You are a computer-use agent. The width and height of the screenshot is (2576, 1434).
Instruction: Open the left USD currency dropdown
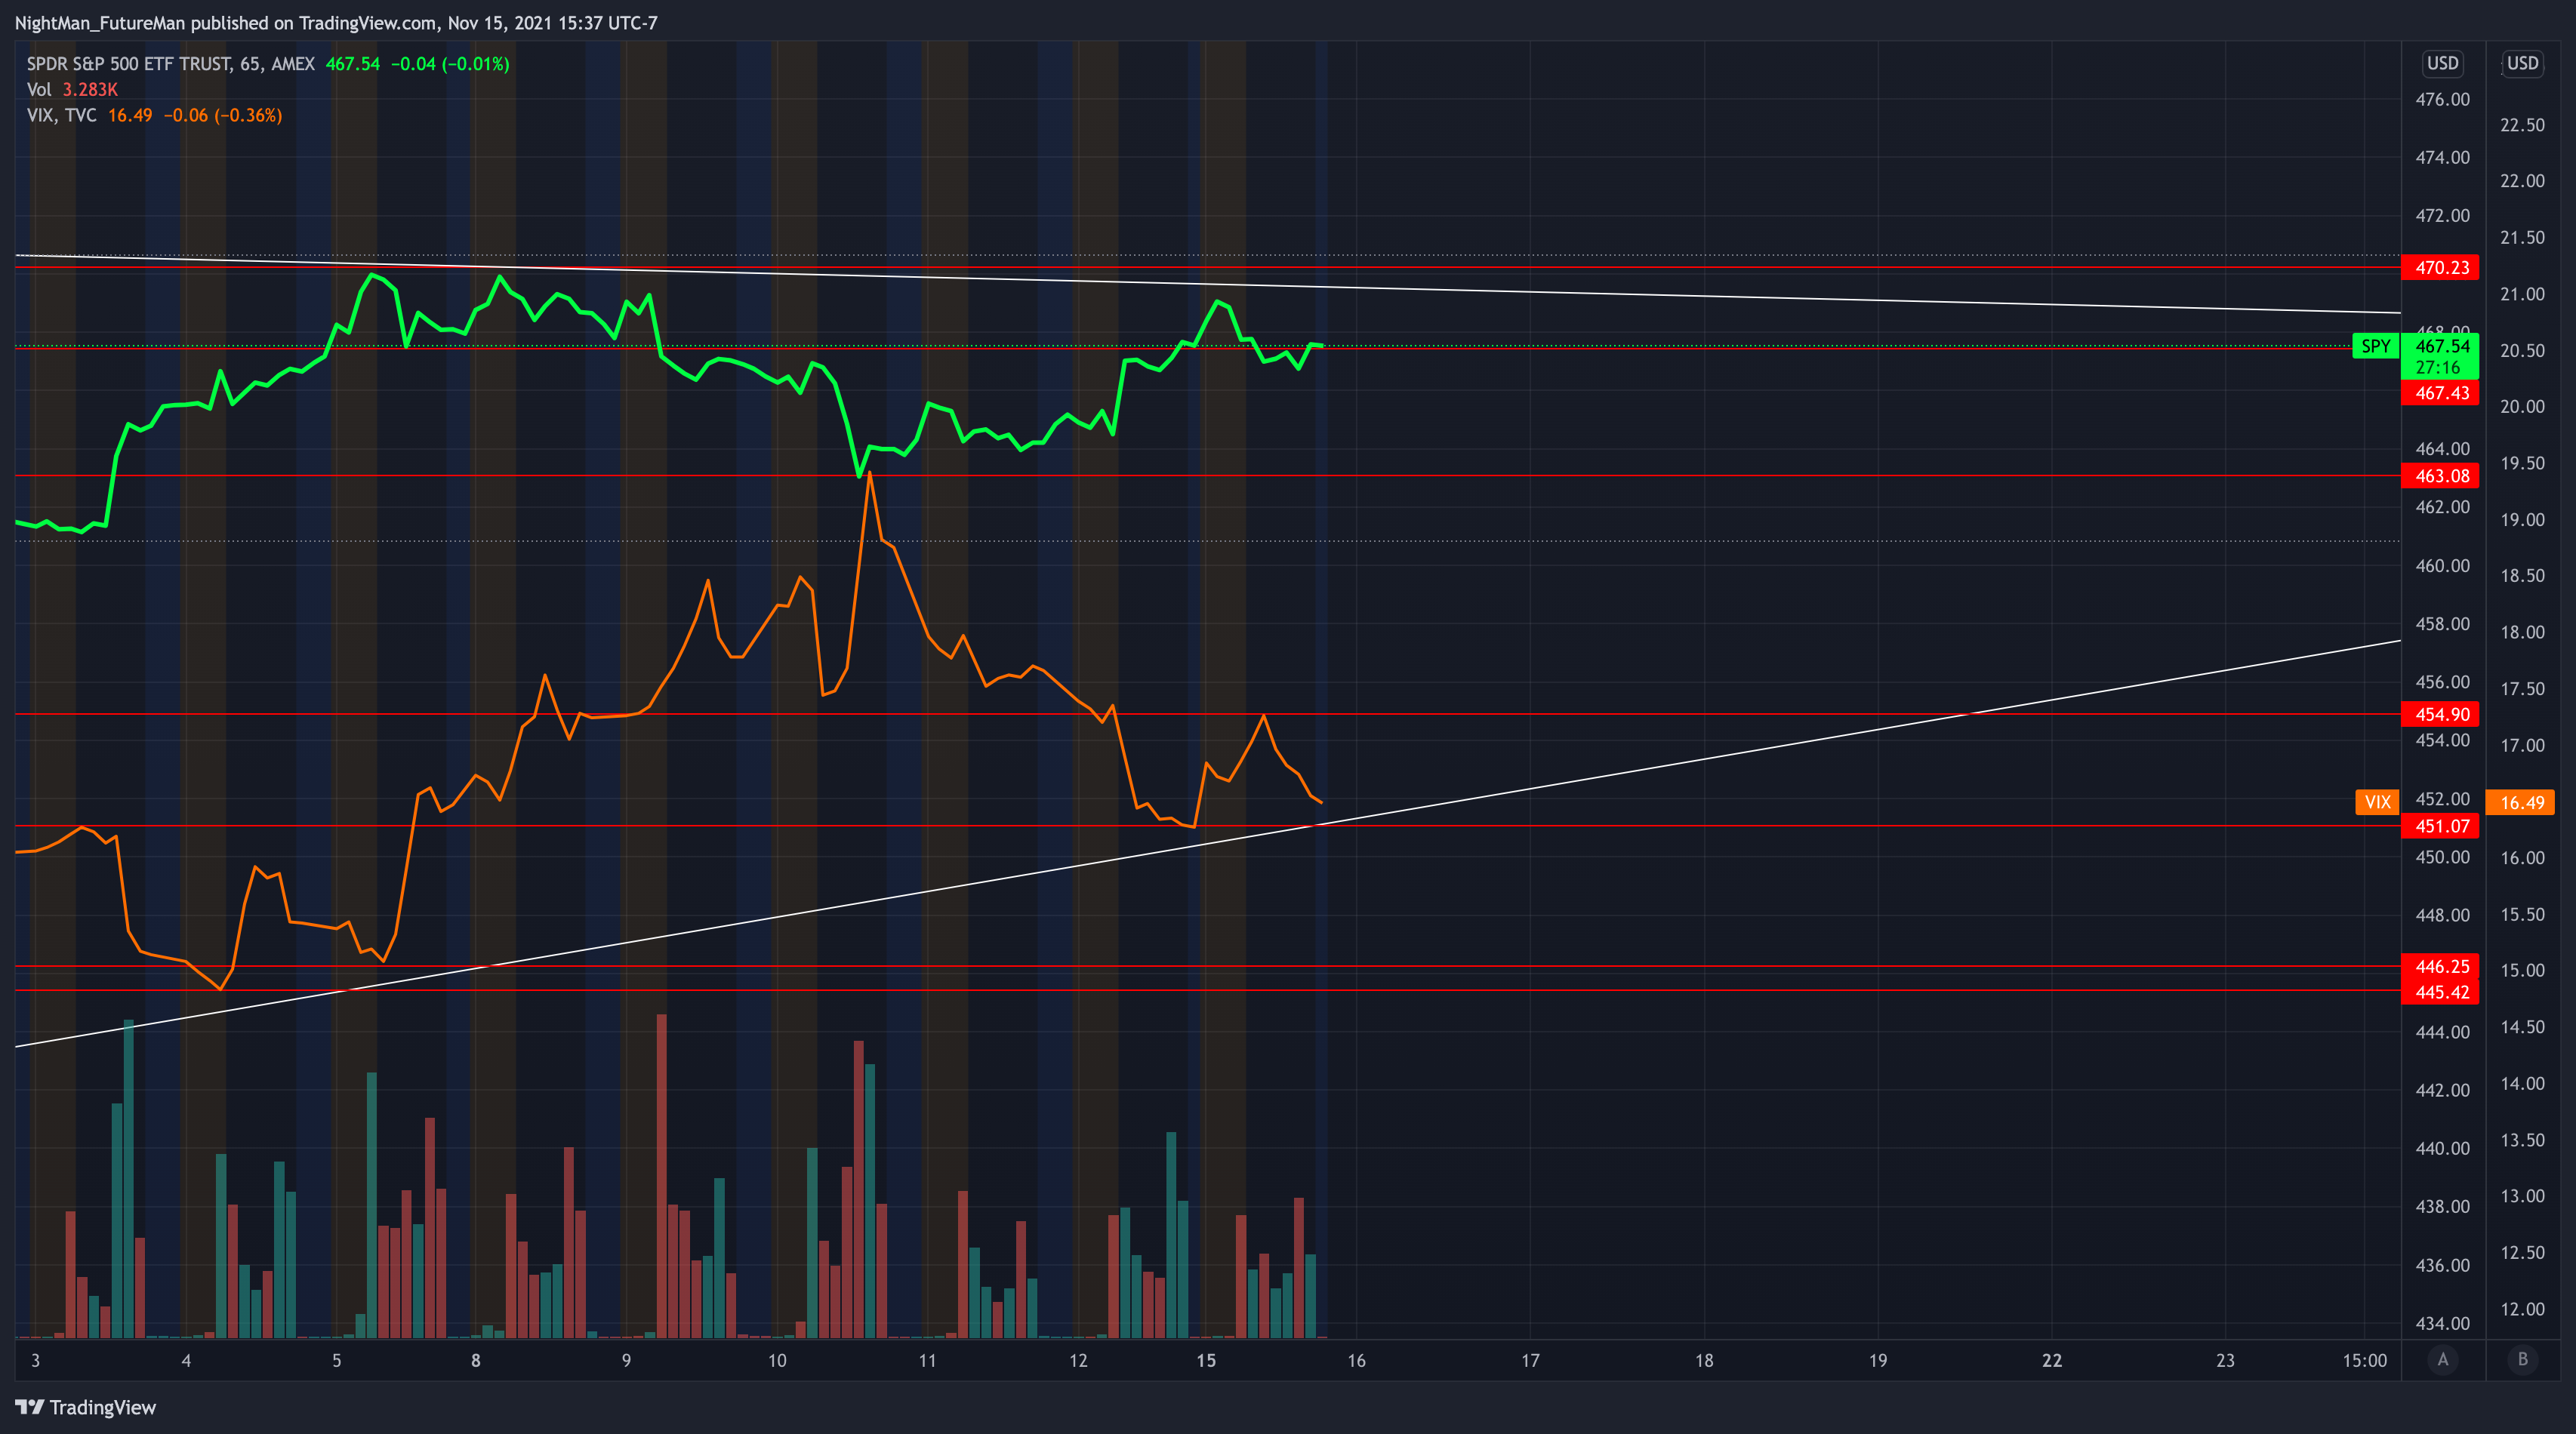pos(2442,63)
